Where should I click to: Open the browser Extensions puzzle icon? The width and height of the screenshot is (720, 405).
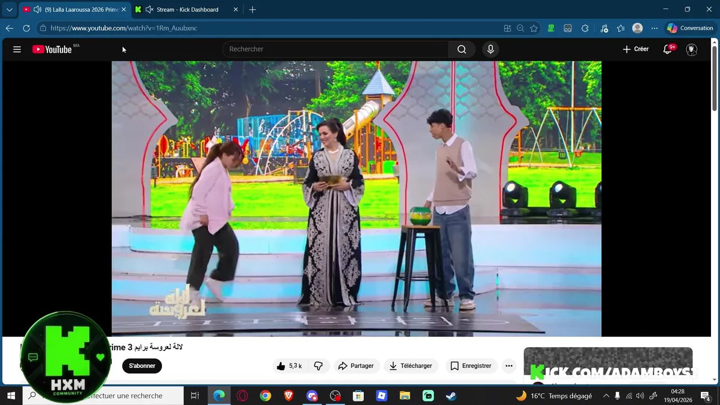point(585,28)
